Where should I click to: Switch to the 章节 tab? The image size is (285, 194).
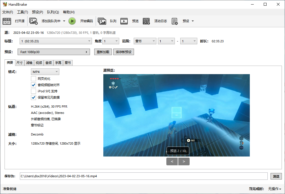point(68,63)
